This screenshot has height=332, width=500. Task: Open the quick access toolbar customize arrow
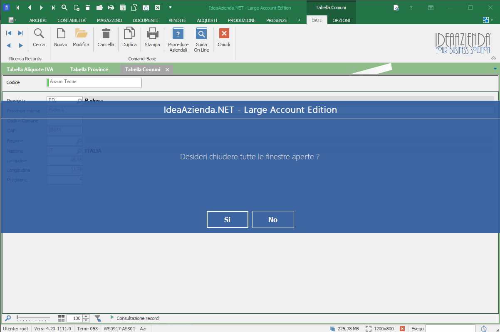(170, 7)
